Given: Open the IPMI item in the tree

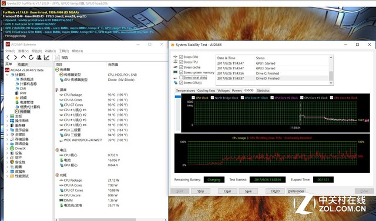Looking at the screenshot, I should pyautogui.click(x=23, y=93).
